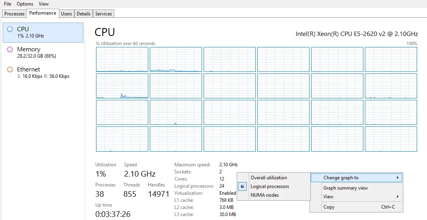Open the Details tab
Viewport: 427px width, 220px height.
83,13
